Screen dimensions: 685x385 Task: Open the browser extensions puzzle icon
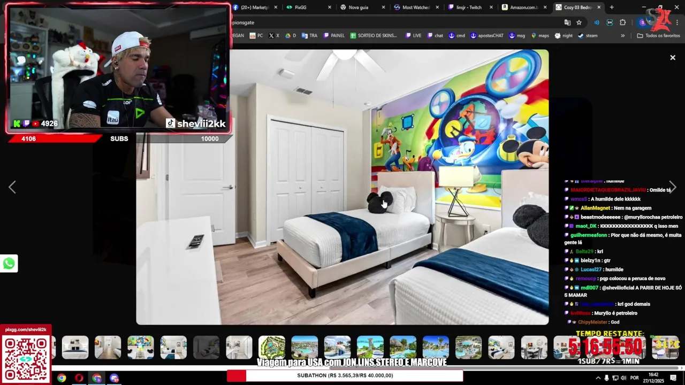tap(622, 22)
